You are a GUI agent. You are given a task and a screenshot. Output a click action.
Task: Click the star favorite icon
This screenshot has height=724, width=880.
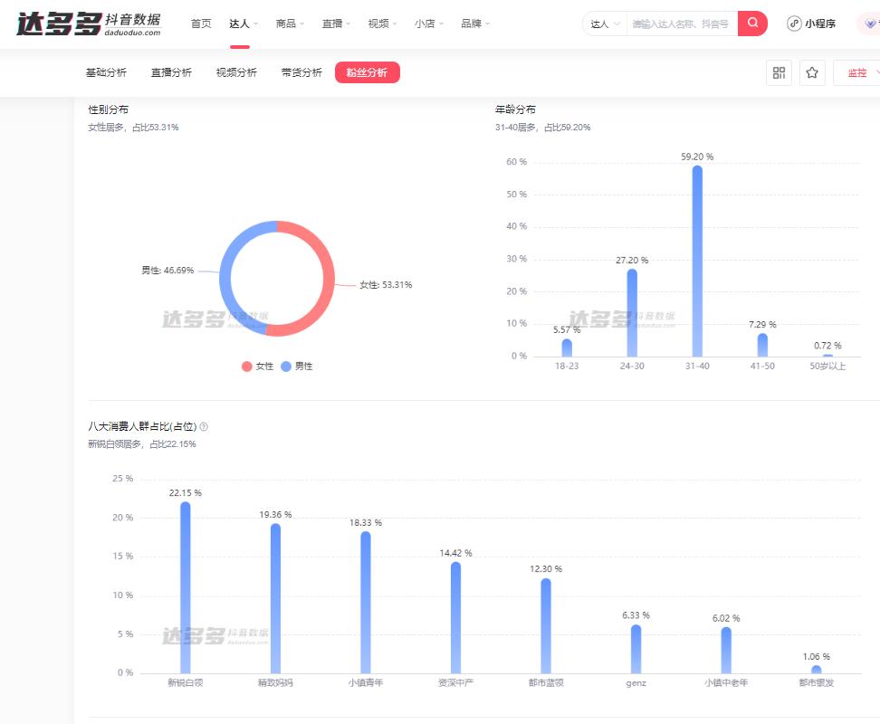[812, 72]
